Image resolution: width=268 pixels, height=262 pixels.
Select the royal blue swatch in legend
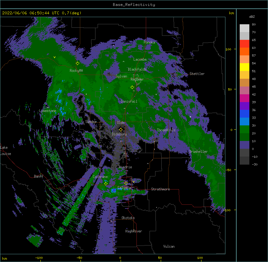[244, 114]
